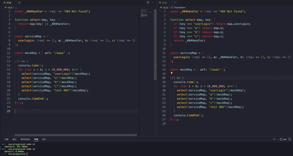Click the s1.js breadcrumb file name
The height and width of the screenshot is (156, 293).
point(9,8)
